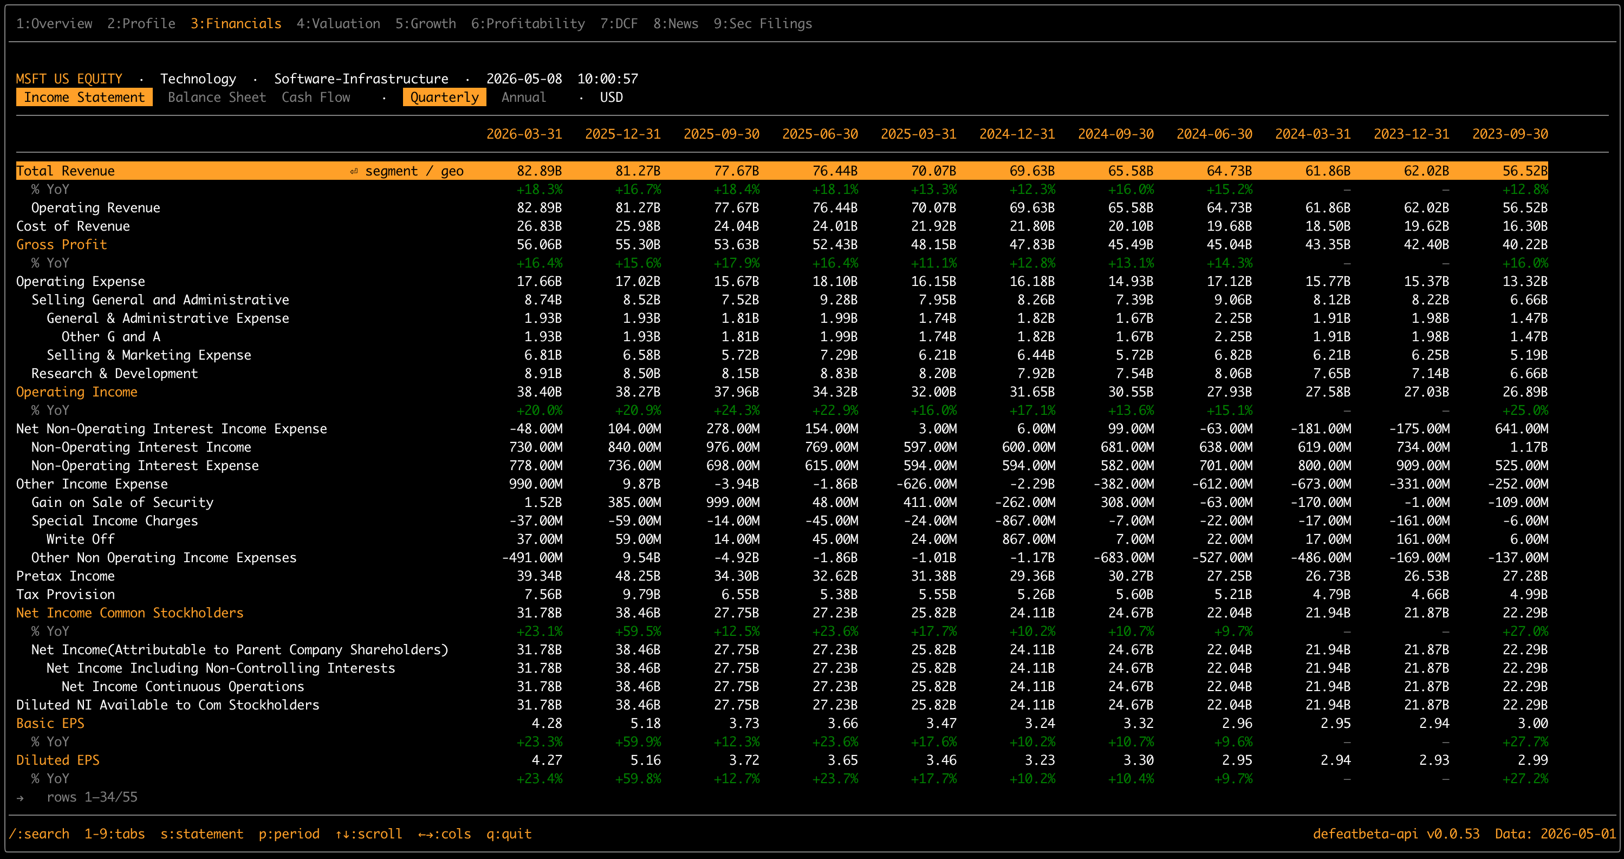Select the Pretax Income row
The image size is (1624, 859).
(66, 575)
